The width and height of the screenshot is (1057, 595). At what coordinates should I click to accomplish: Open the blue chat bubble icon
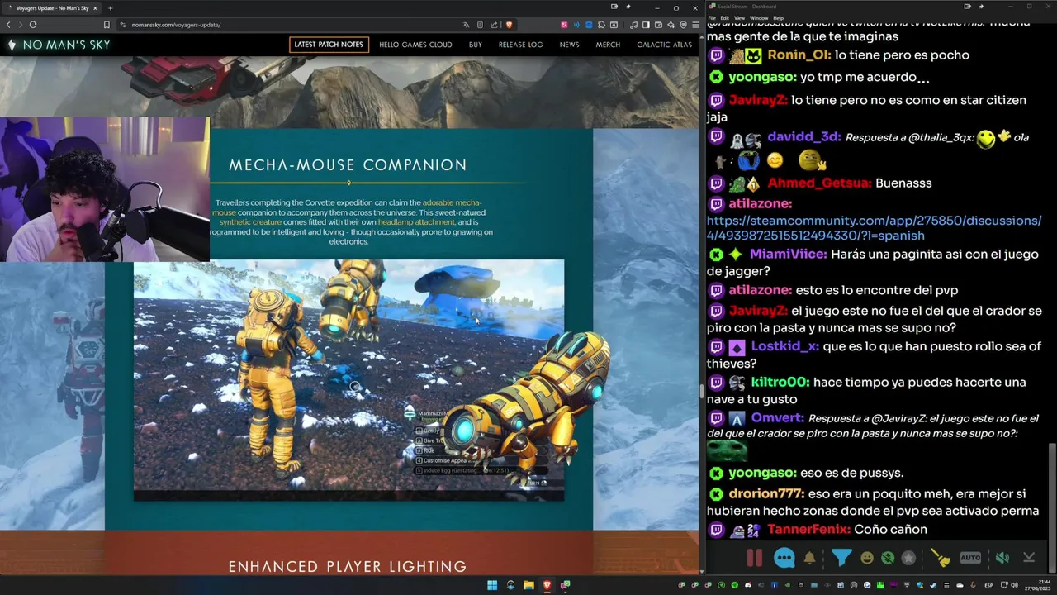[784, 558]
